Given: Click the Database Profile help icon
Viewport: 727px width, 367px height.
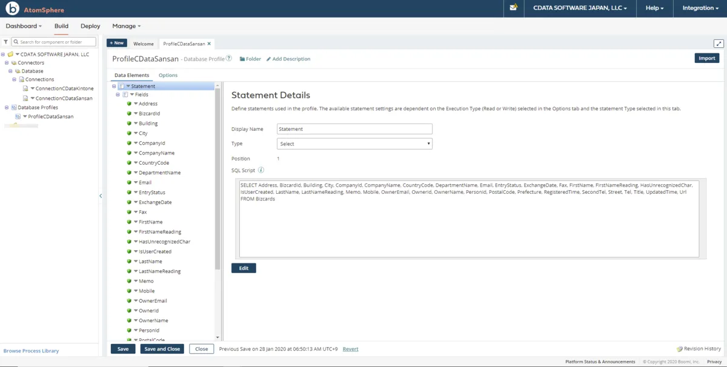Looking at the screenshot, I should (229, 59).
